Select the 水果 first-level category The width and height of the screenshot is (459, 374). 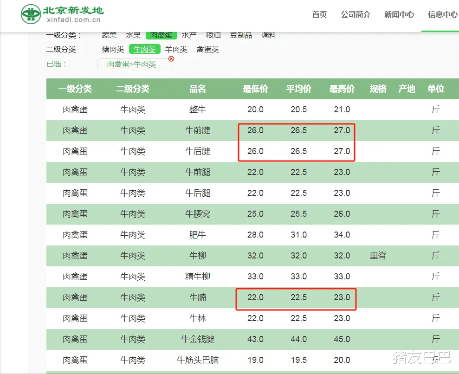click(x=134, y=35)
